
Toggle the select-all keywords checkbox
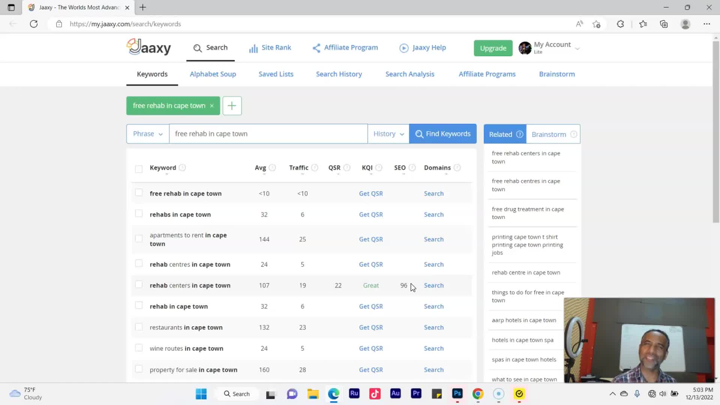[x=139, y=169]
